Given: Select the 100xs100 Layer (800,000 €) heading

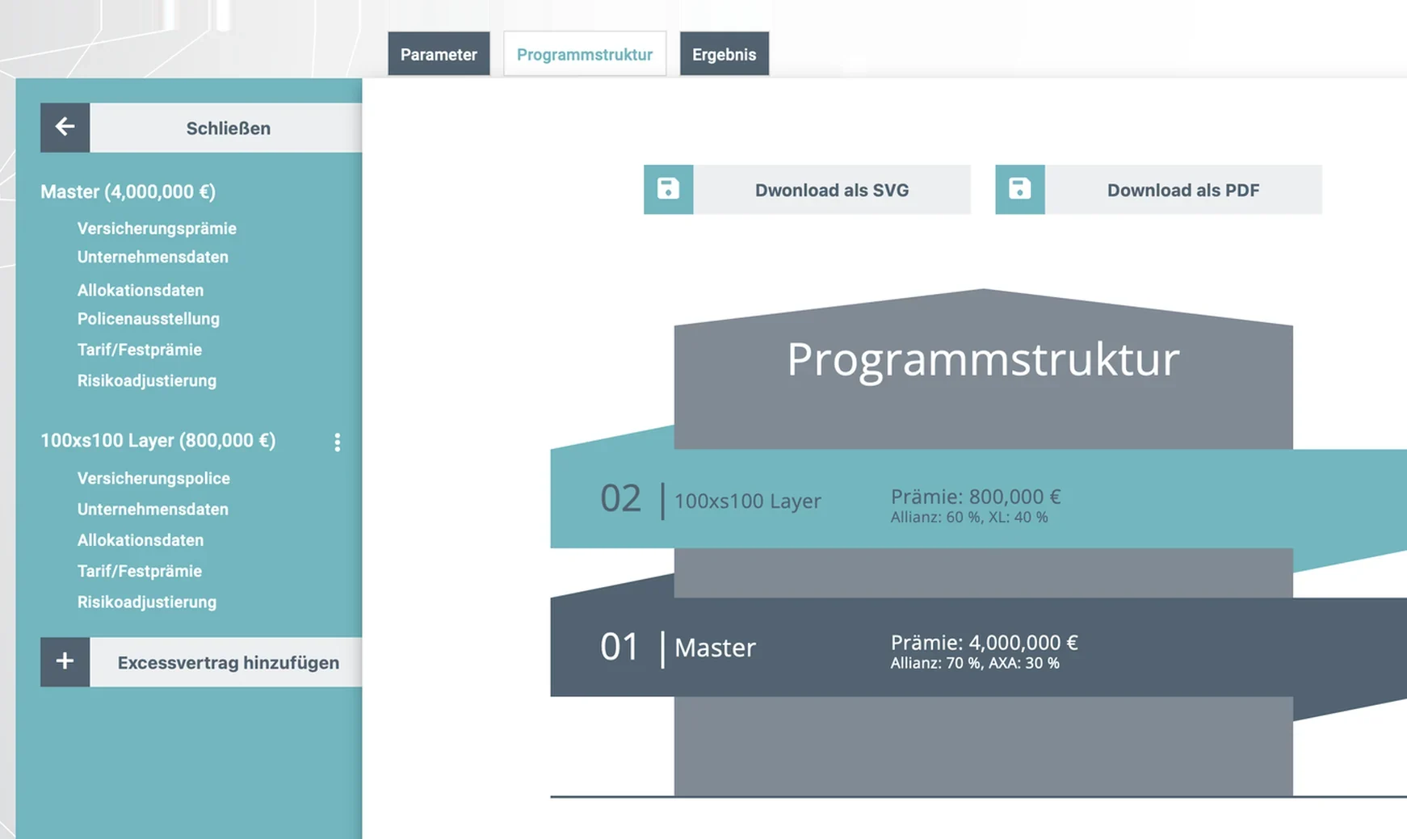Looking at the screenshot, I should 158,441.
